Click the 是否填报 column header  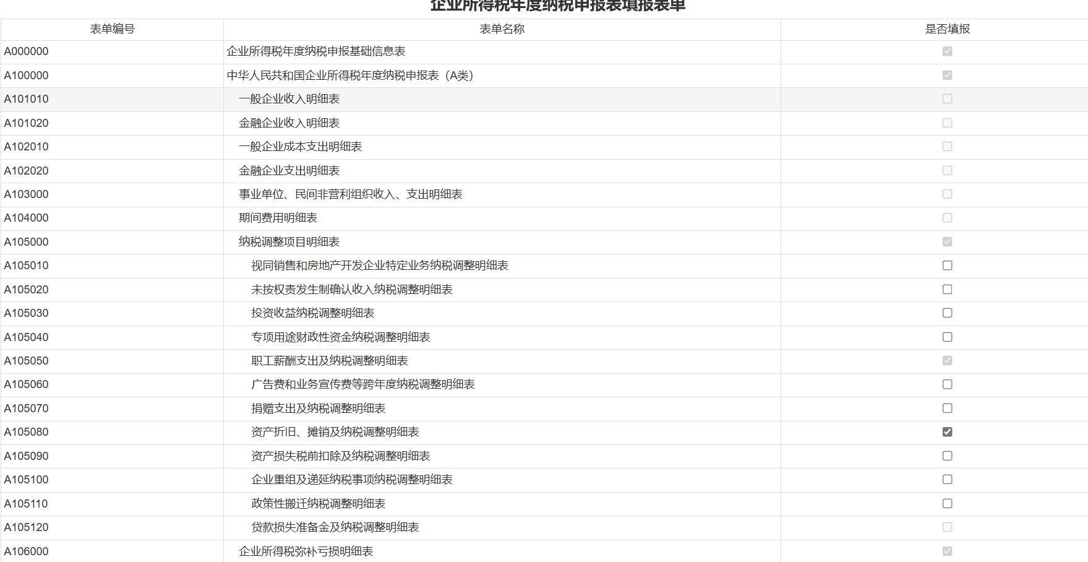pos(947,29)
